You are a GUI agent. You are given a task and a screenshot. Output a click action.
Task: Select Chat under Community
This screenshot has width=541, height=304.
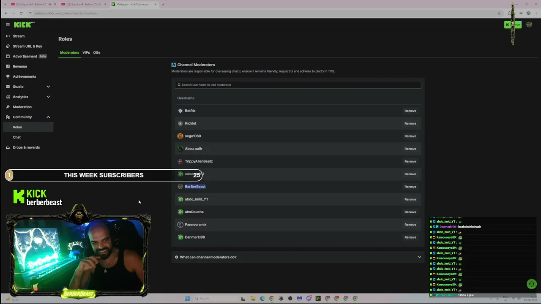coord(17,137)
